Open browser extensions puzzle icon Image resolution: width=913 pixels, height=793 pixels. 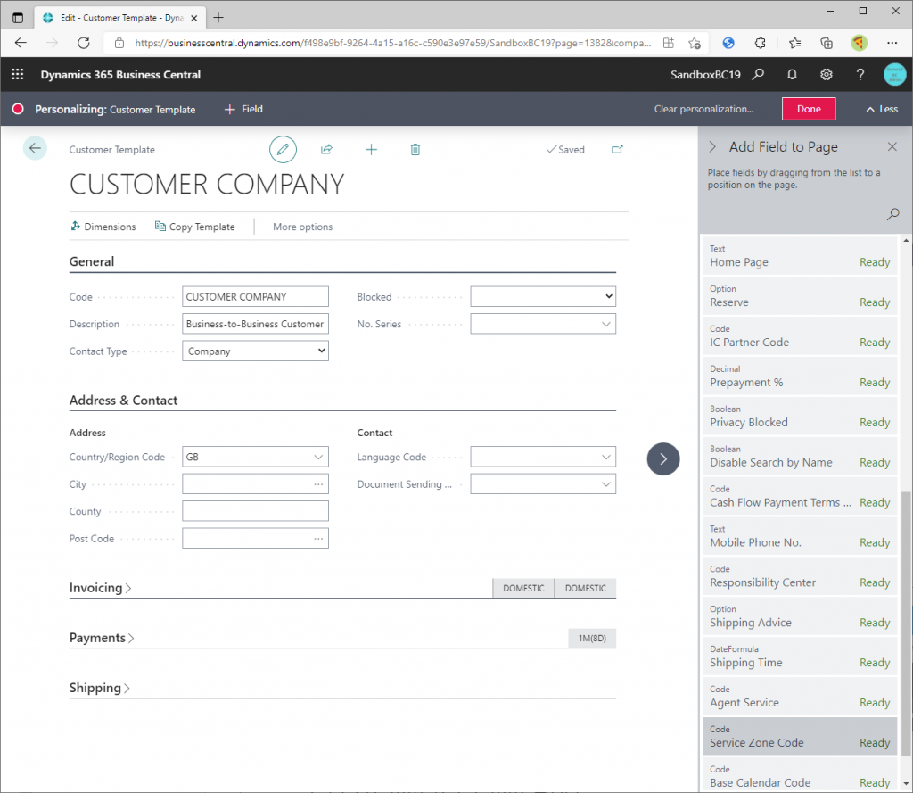coord(760,43)
